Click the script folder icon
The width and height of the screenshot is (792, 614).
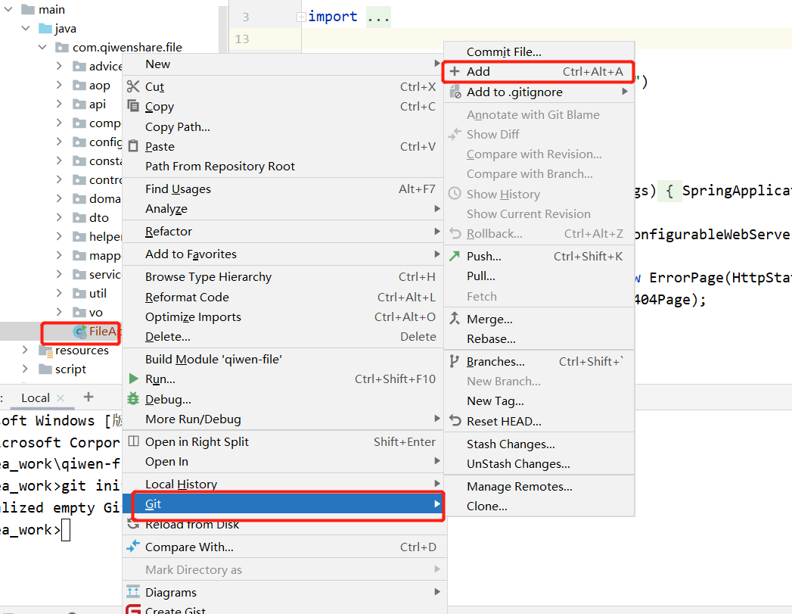pos(45,369)
